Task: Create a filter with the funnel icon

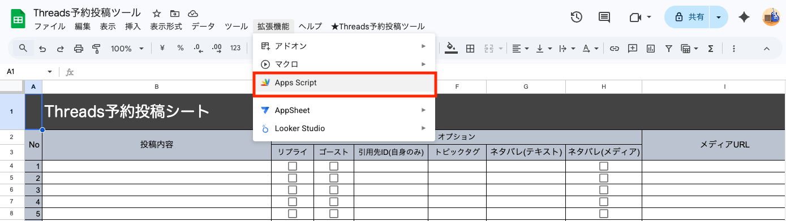Action: (669, 49)
